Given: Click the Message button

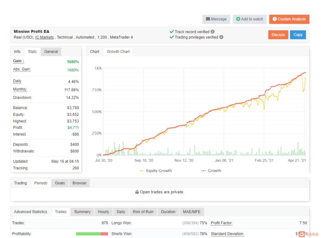Looking at the screenshot, I should [216, 19].
